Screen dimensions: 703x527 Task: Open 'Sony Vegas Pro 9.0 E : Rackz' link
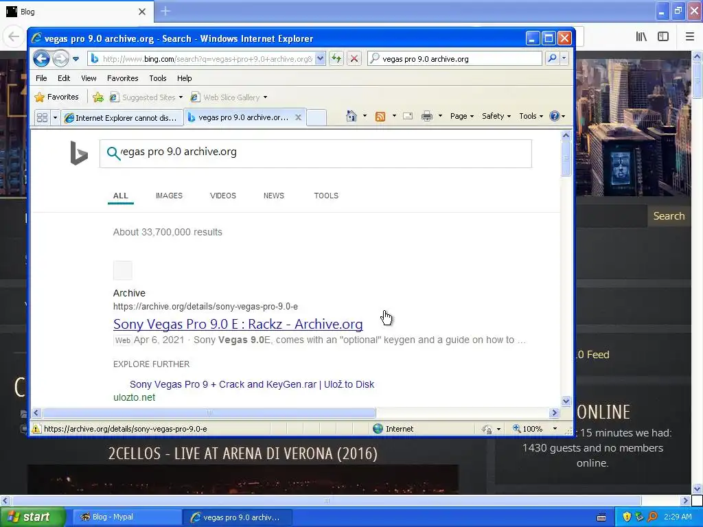click(x=238, y=324)
